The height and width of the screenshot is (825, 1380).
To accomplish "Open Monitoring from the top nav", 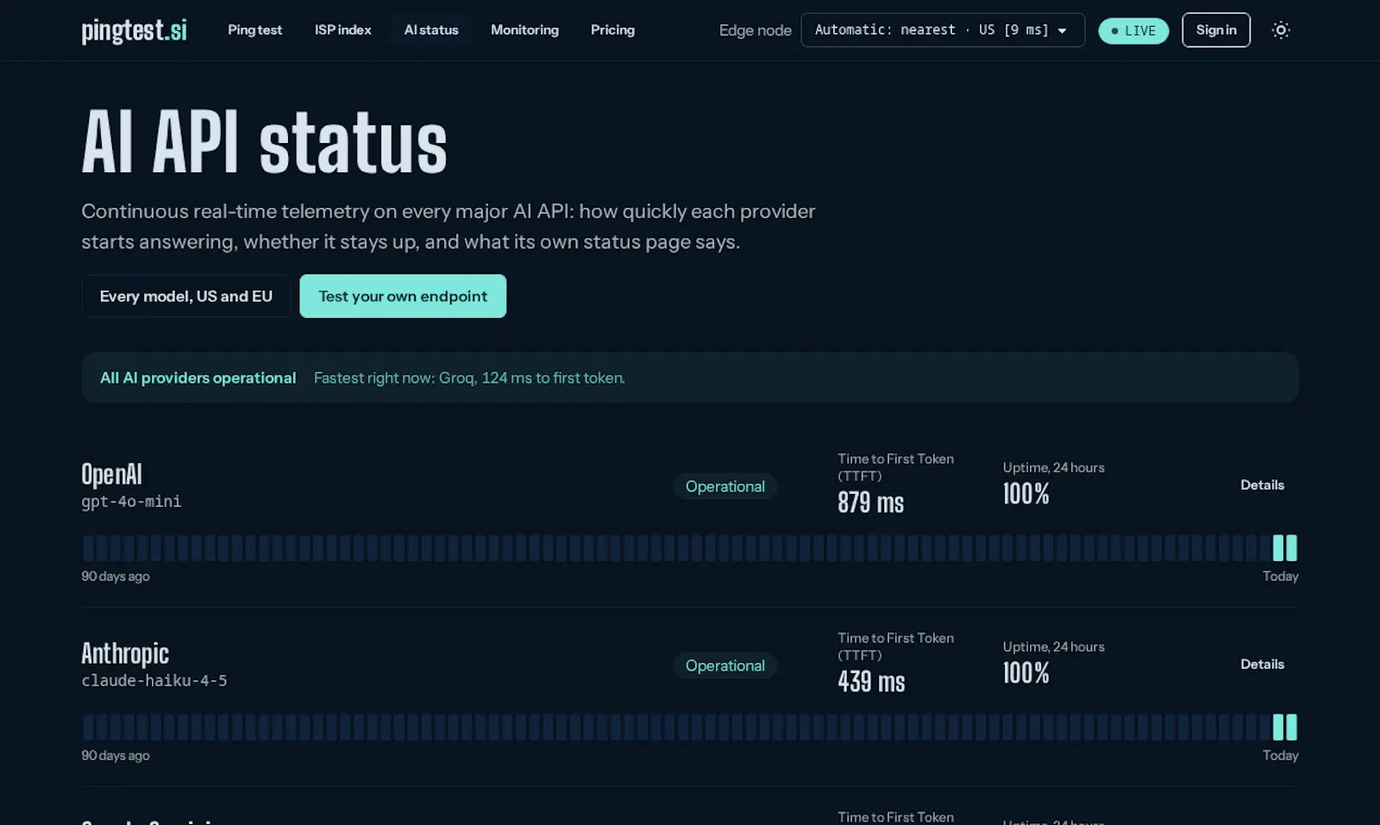I will [524, 30].
